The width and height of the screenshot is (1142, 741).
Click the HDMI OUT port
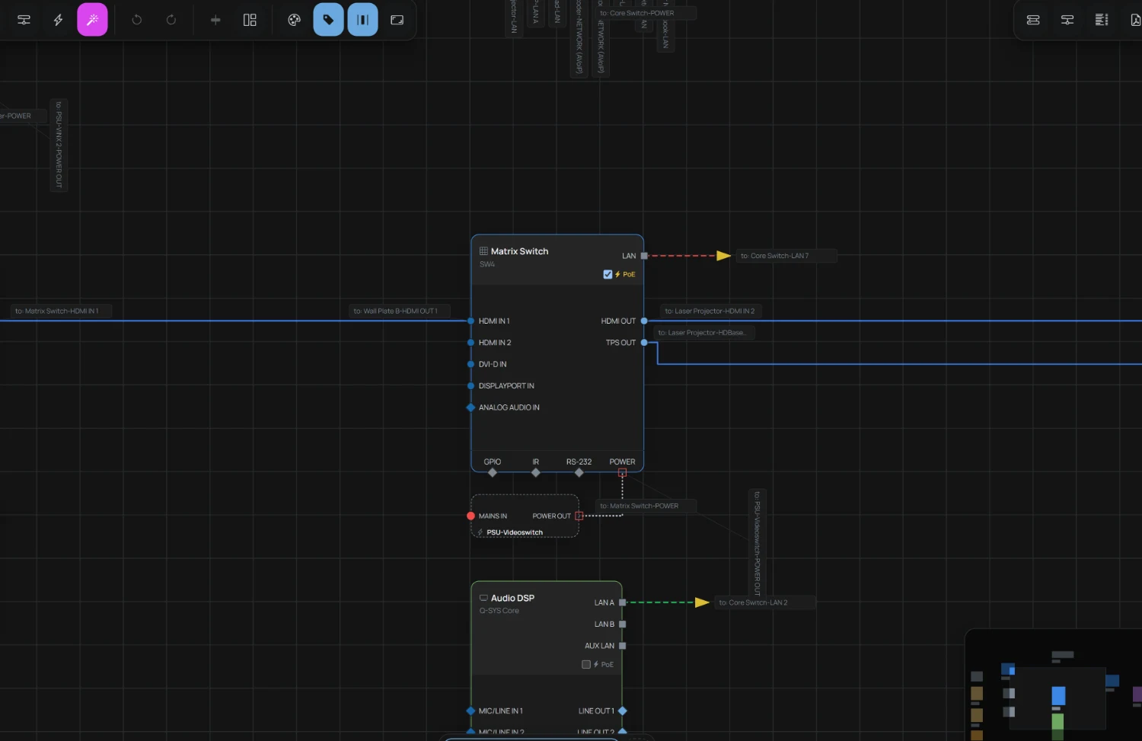point(644,321)
